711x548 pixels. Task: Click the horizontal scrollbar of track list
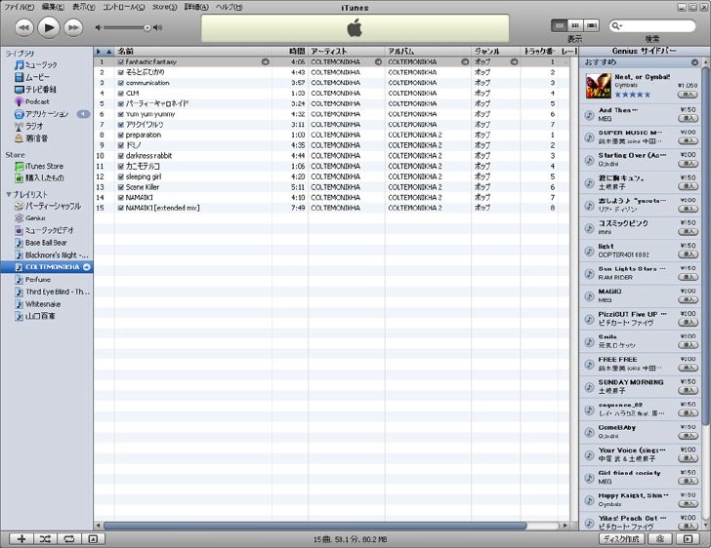(315, 526)
